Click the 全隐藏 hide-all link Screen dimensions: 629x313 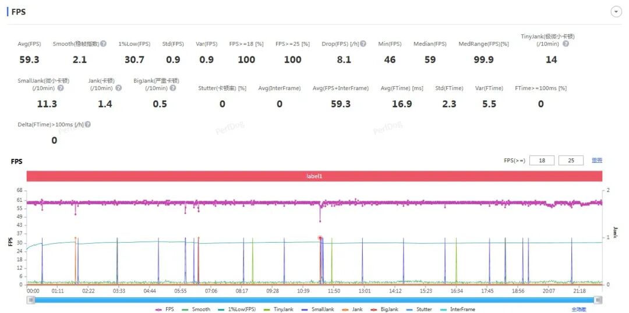click(579, 310)
